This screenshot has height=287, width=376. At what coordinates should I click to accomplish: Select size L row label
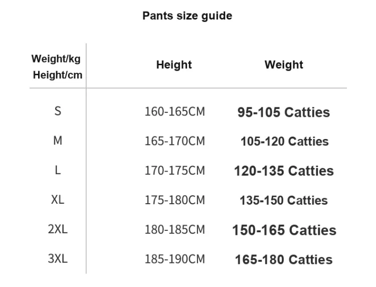[58, 171]
